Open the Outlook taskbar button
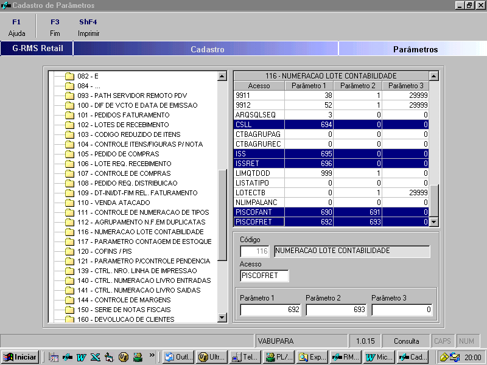The image size is (487, 365). 177,357
